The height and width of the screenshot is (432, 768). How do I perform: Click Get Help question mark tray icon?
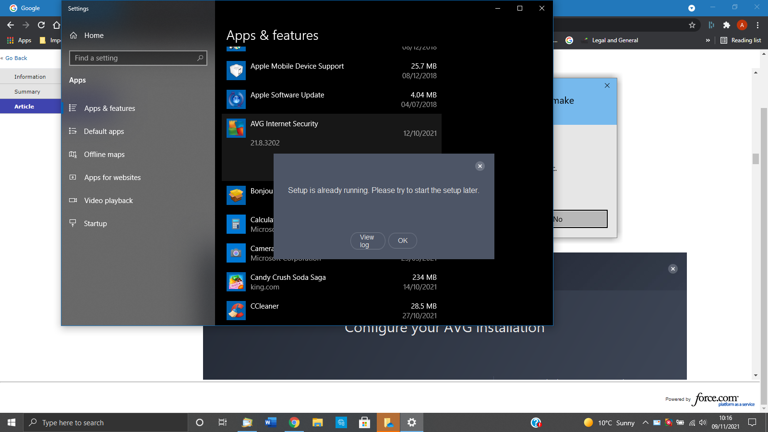click(536, 422)
